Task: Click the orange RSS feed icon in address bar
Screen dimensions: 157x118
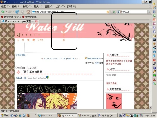Action: [108, 12]
